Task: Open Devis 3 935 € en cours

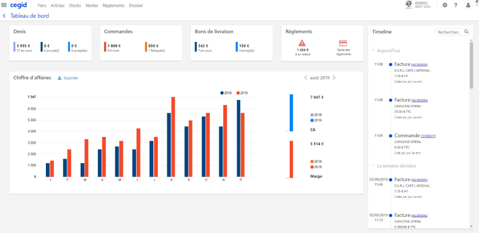Action: (23, 48)
